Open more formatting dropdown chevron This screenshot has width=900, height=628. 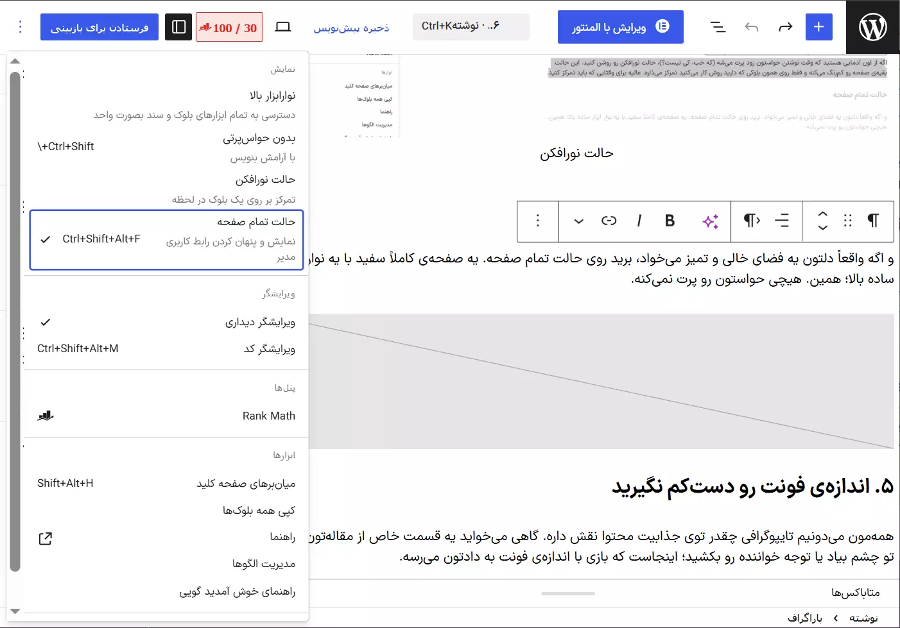coord(578,221)
